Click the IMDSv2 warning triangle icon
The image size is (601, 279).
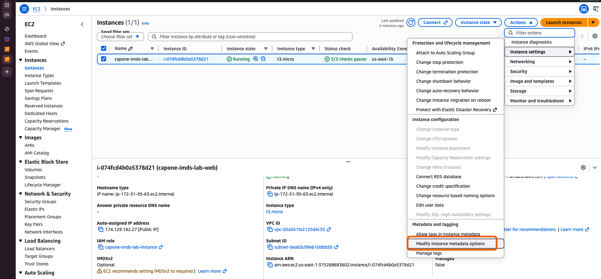click(99, 271)
